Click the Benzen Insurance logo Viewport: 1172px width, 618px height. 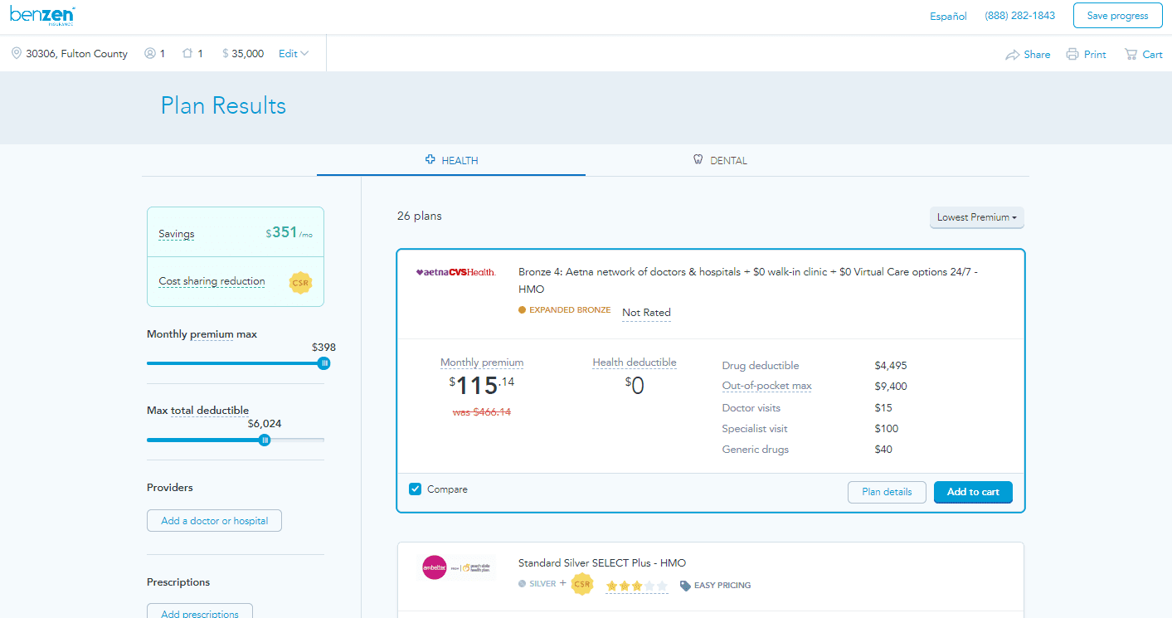coord(42,15)
